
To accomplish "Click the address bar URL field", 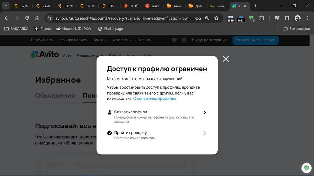I will [124, 18].
